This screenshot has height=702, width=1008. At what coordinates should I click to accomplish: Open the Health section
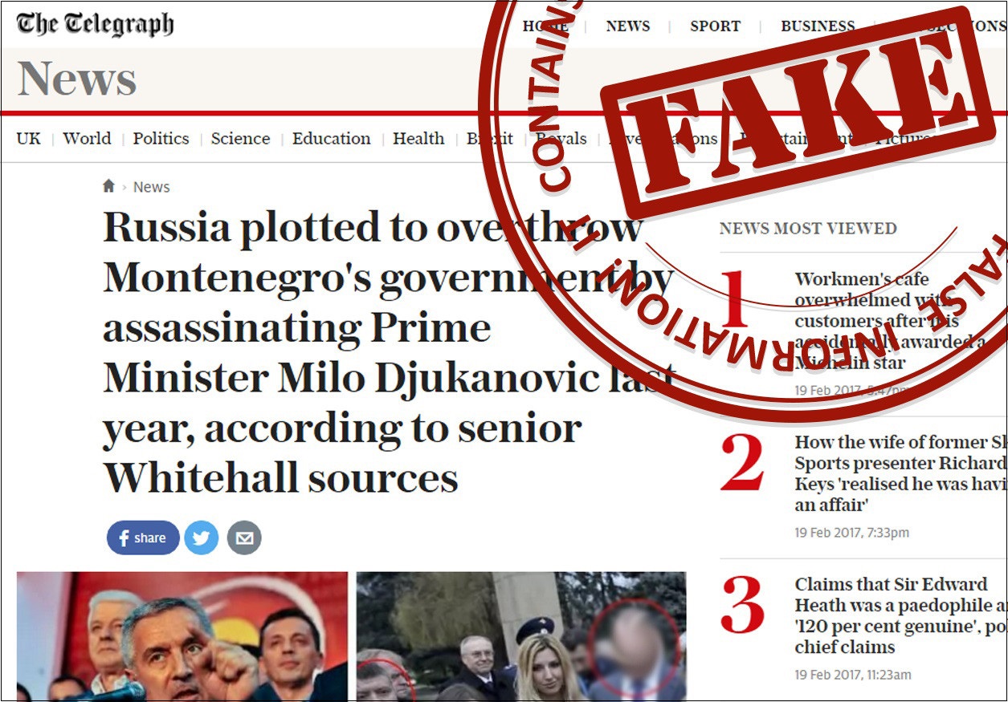click(x=418, y=138)
